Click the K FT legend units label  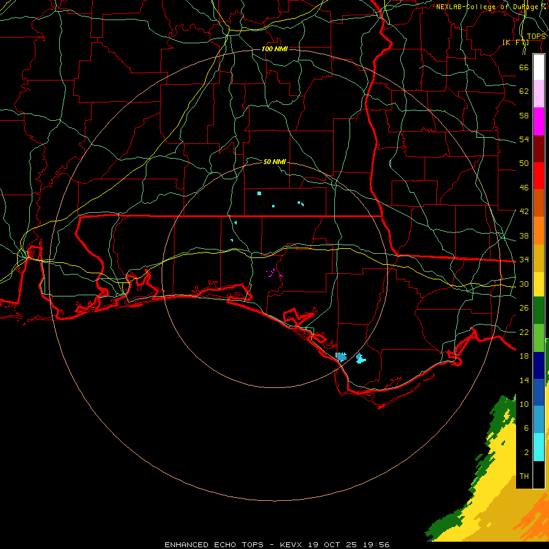point(515,43)
